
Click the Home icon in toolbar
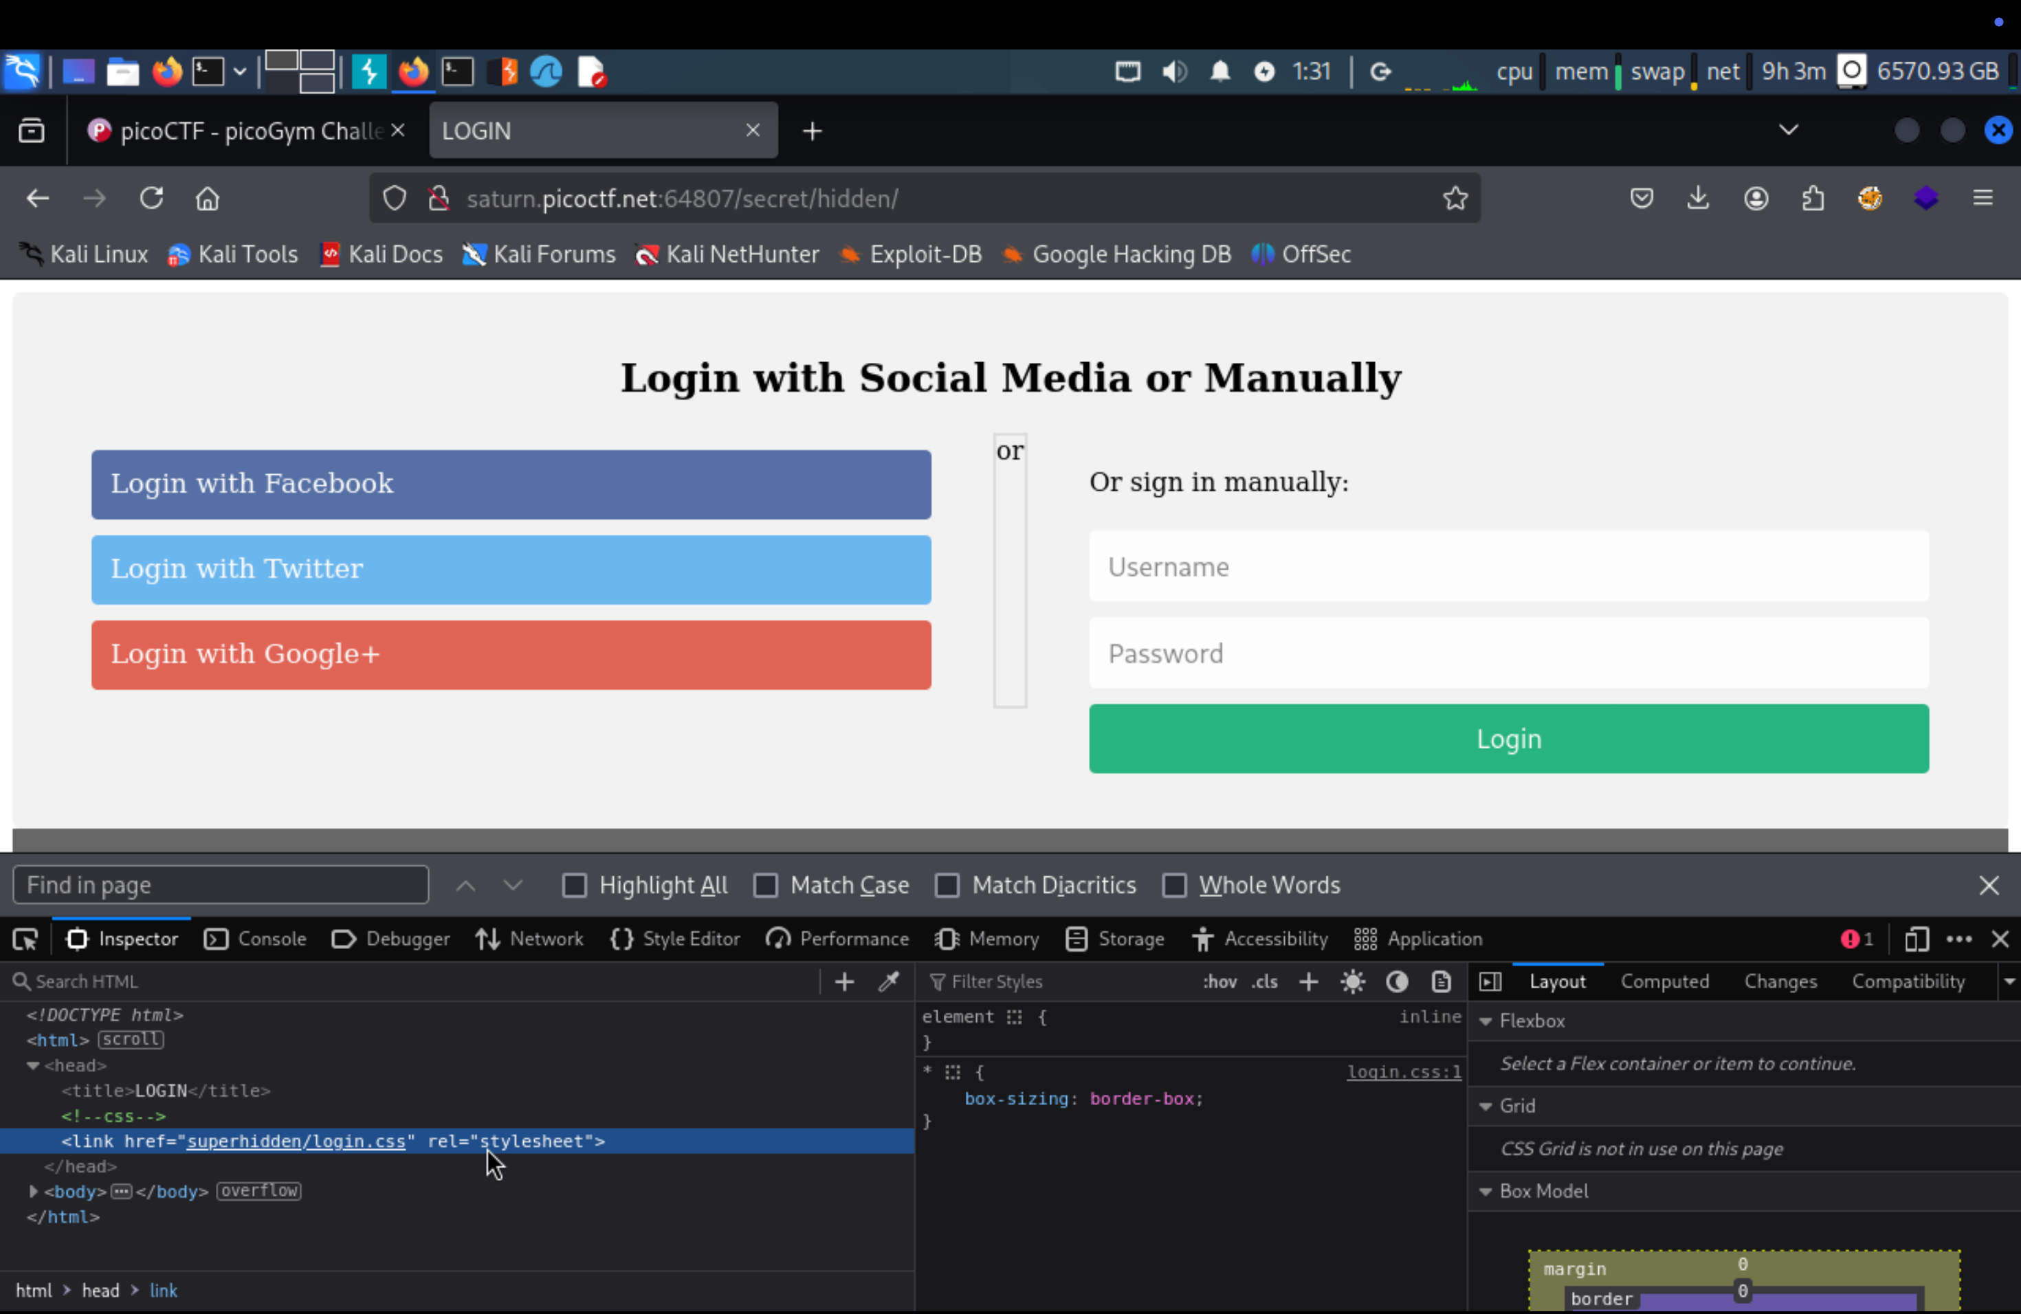pos(207,198)
